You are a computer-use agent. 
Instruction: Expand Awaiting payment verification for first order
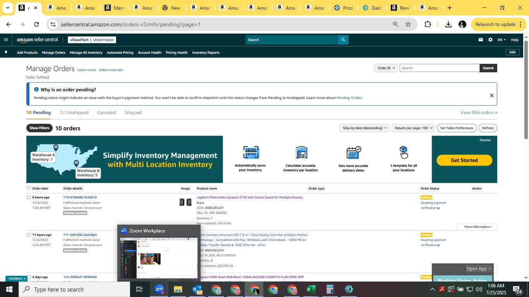pyautogui.click(x=438, y=208)
